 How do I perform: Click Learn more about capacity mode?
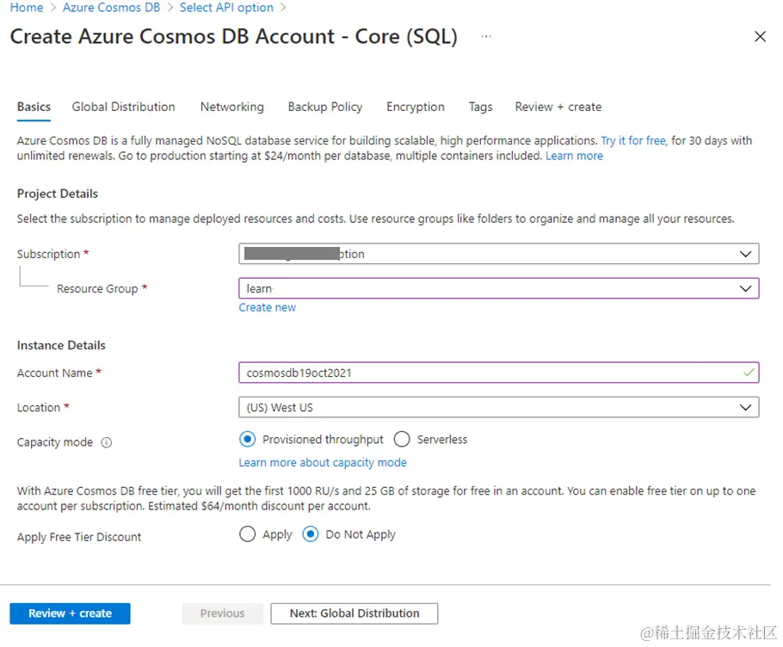click(x=322, y=462)
